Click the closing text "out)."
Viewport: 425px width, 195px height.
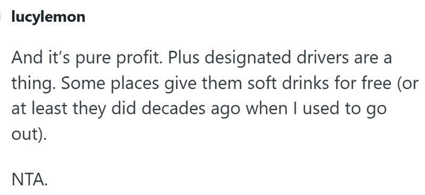(29, 134)
